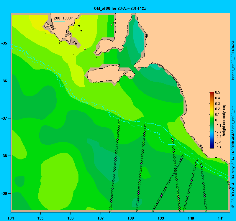
Task: Click the -35 latitude axis label
Action: [4, 43]
